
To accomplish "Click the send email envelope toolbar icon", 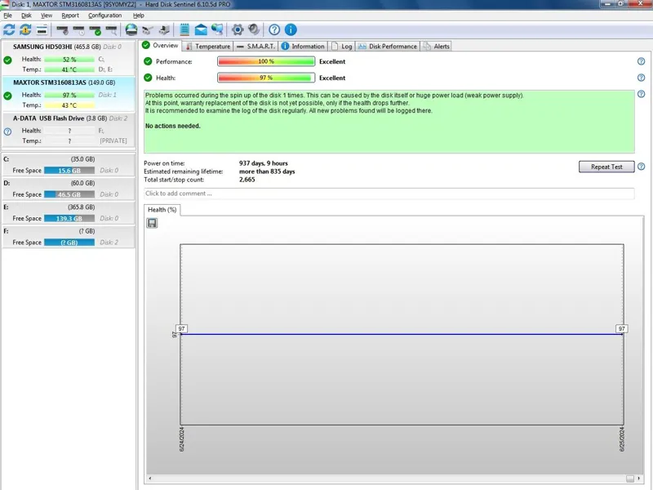I will click(x=201, y=30).
